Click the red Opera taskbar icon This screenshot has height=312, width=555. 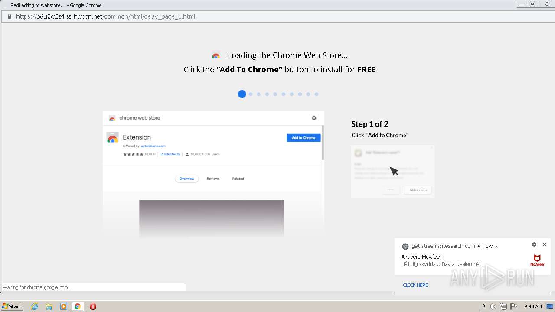[93, 306]
